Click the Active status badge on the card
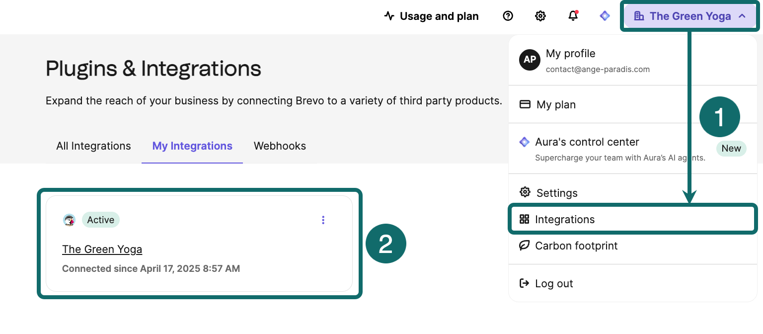Screen dimensions: 763x334 point(101,220)
